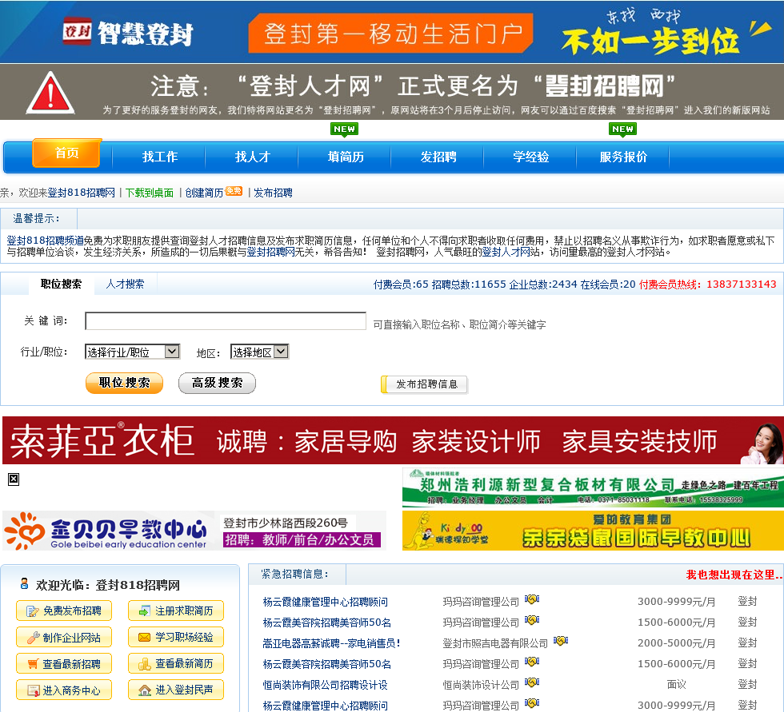The width and height of the screenshot is (784, 712).
Task: Click 登封818招聘网 link in welcome bar
Action: (x=82, y=193)
